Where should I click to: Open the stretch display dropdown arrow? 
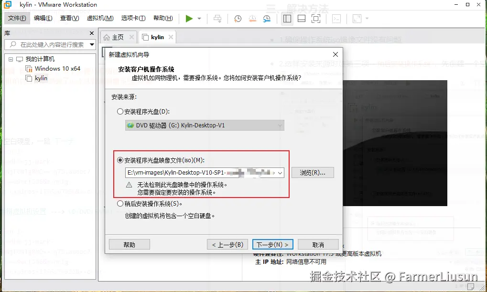[x=367, y=19]
